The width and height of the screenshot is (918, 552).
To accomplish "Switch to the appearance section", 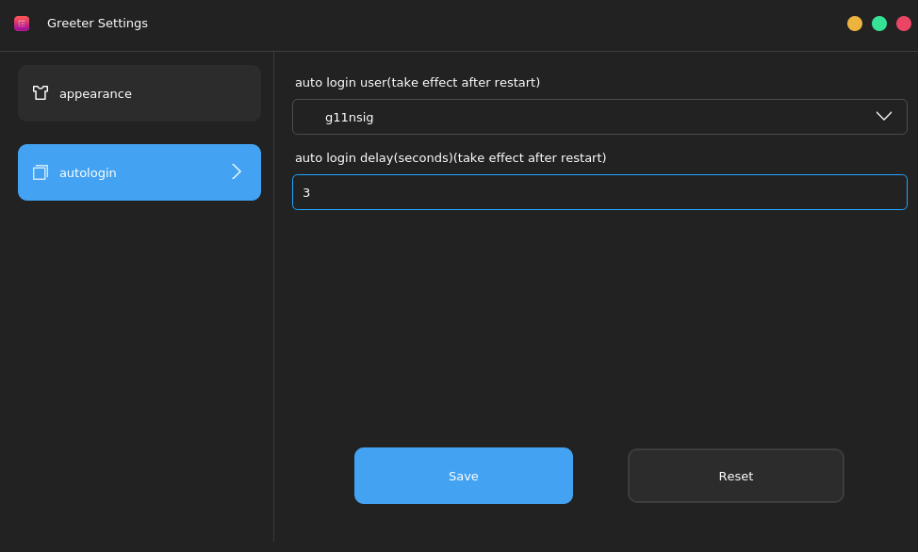I will (139, 92).
